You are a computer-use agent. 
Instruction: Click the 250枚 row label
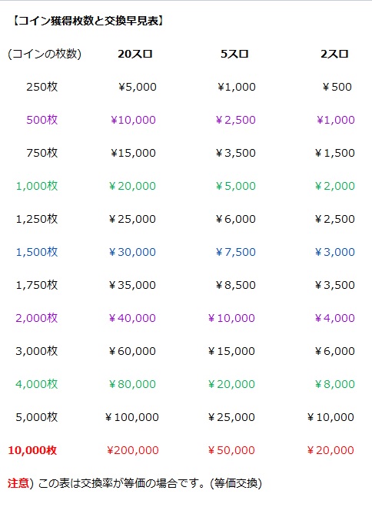pyautogui.click(x=42, y=87)
